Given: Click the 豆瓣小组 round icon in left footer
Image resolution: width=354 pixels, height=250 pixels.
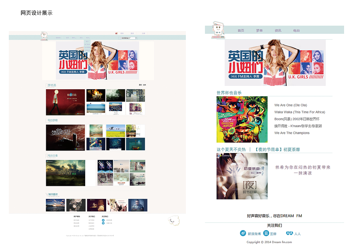Looking at the screenshot, I should point(103,223).
